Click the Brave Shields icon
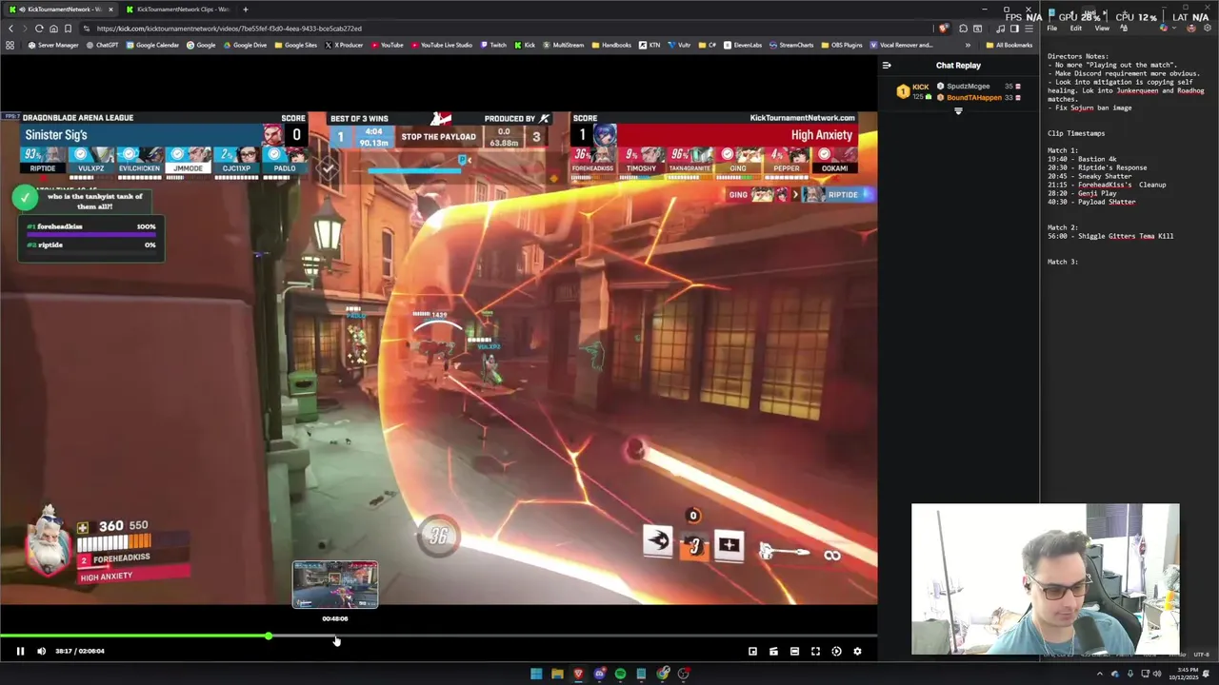The image size is (1219, 685). [943, 29]
